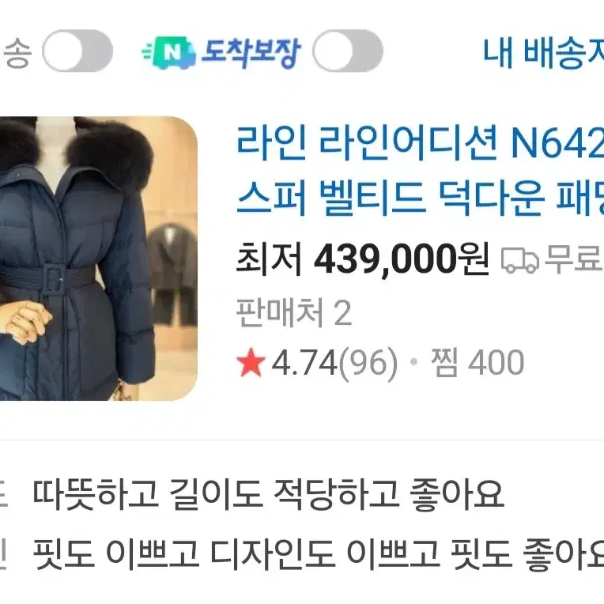This screenshot has height=604, width=604.
Task: Open the 4.74 rating score
Action: [x=304, y=362]
